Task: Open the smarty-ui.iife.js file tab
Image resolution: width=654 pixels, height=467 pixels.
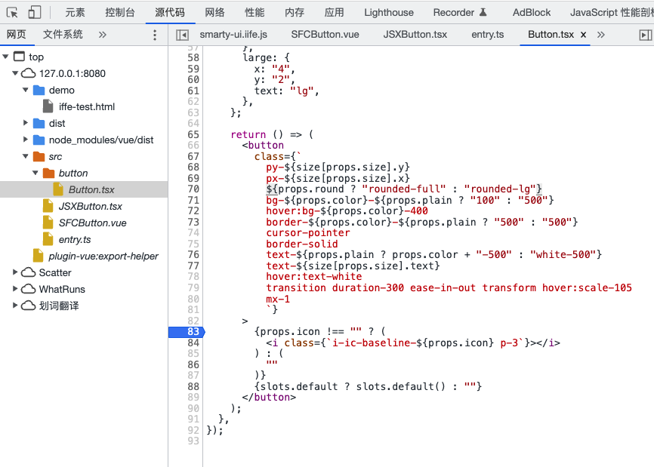Action: click(233, 35)
